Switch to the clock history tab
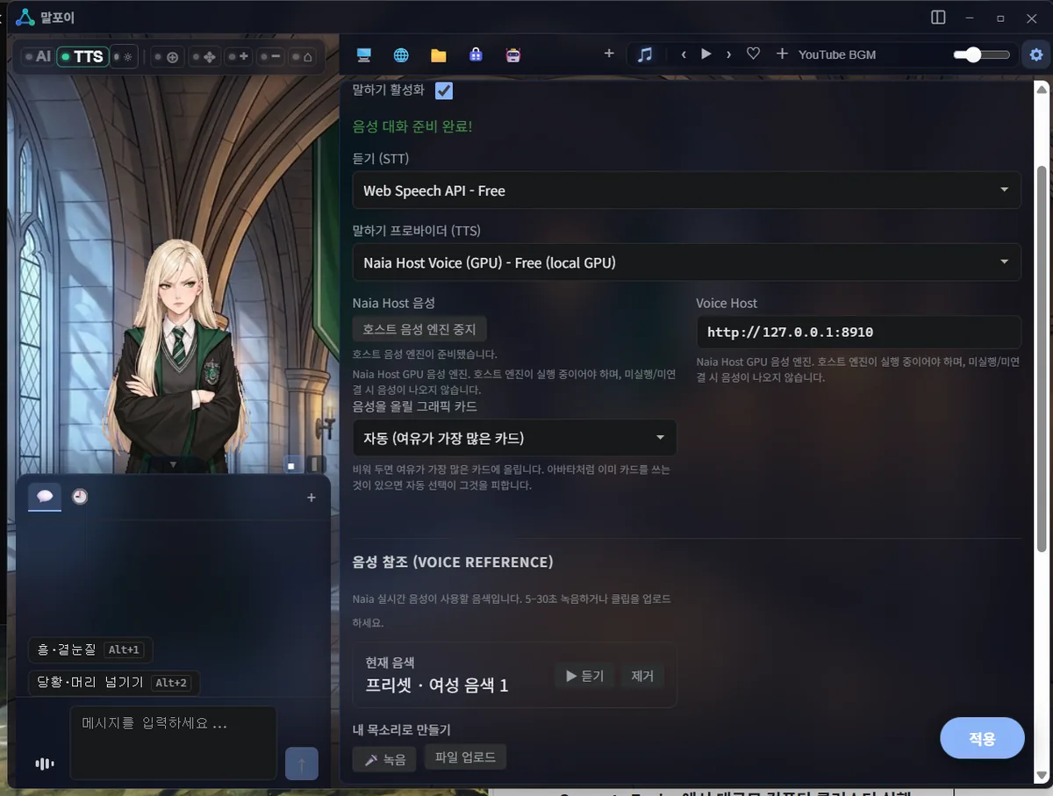Viewport: 1053px width, 796px height. pyautogui.click(x=80, y=497)
